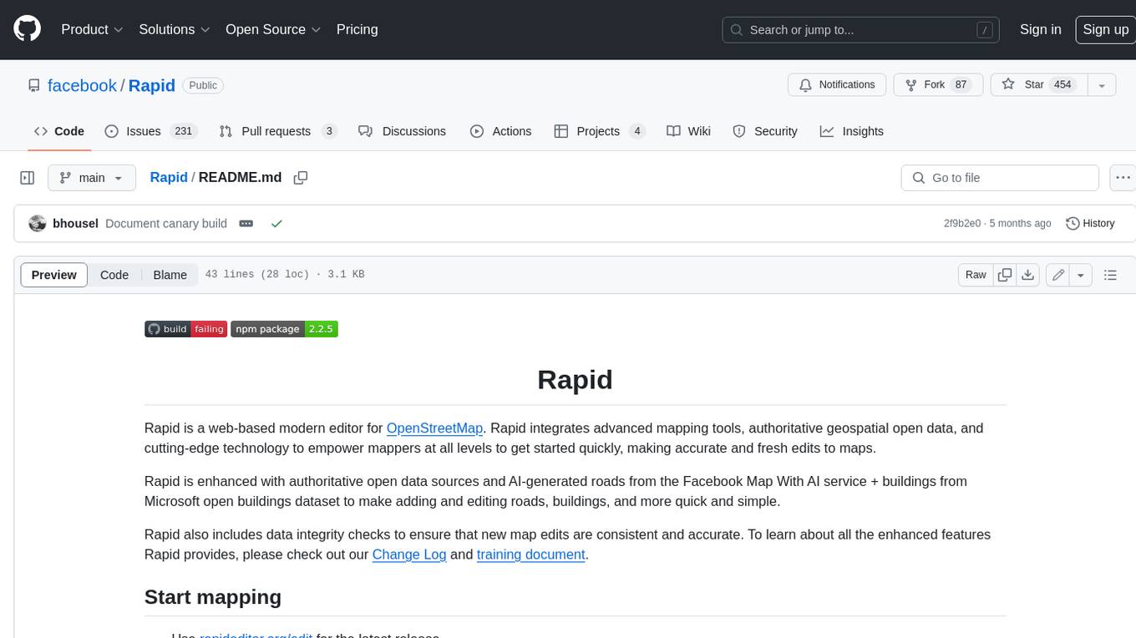The height and width of the screenshot is (638, 1136).
Task: Open the Solutions menu
Action: [175, 29]
